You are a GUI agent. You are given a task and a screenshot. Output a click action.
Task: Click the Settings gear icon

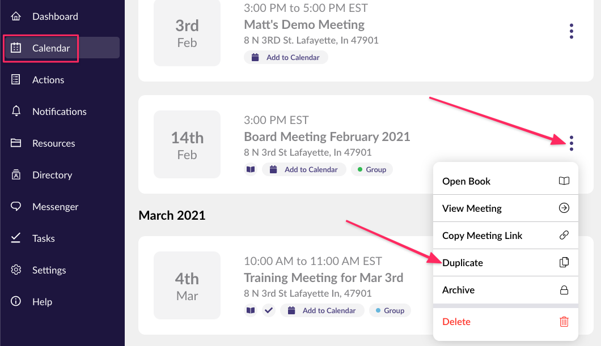pos(16,270)
